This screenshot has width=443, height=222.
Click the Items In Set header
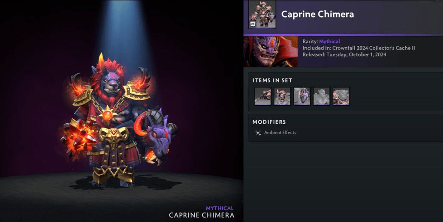click(x=272, y=80)
